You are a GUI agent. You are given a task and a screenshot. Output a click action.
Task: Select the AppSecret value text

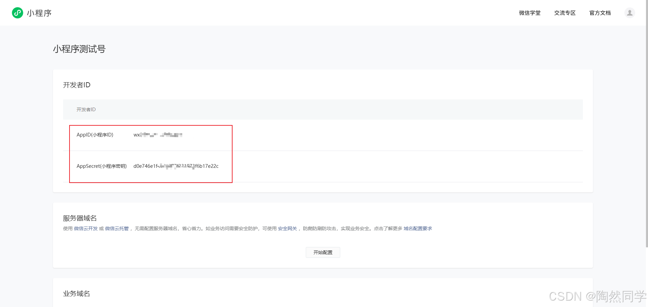(176, 166)
